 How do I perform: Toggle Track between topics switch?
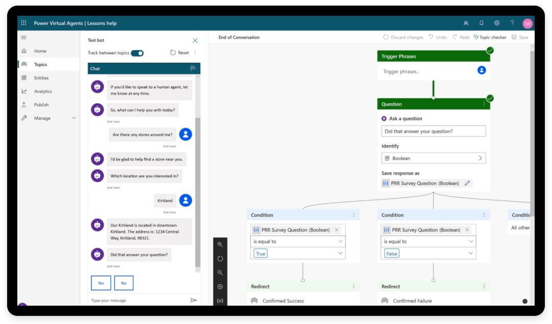[137, 53]
